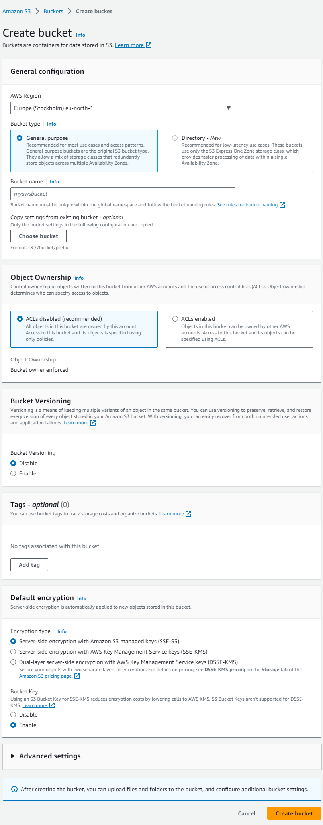The width and height of the screenshot is (323, 825).
Task: Click the Choose bucket button
Action: [x=38, y=236]
